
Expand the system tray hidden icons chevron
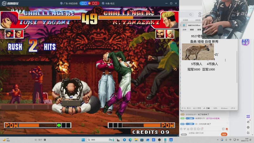218,140
